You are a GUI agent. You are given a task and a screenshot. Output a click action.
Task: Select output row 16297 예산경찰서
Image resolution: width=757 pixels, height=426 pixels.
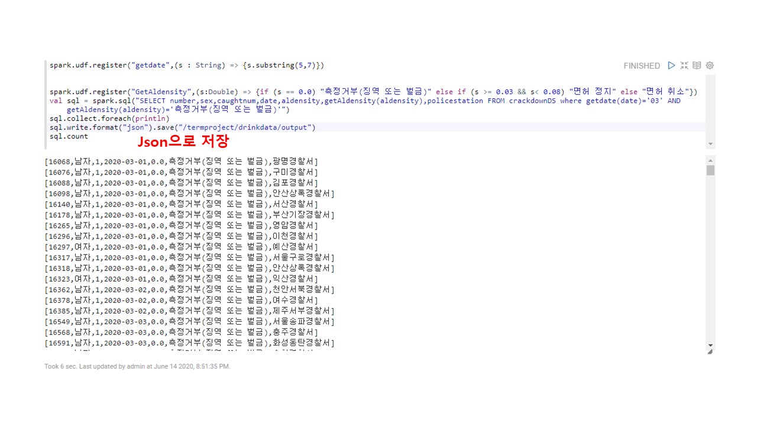pyautogui.click(x=181, y=247)
